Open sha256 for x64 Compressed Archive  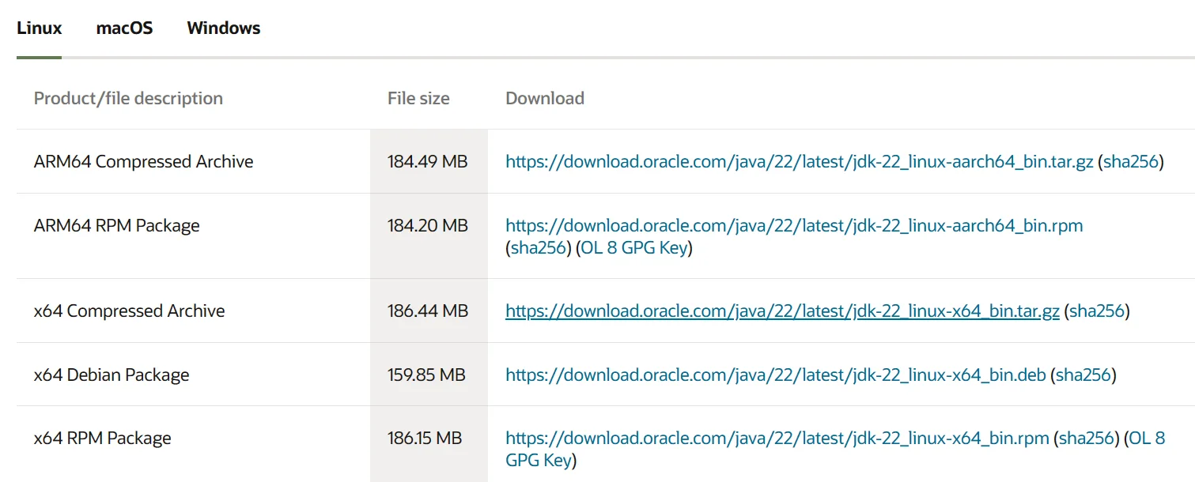tap(1097, 311)
